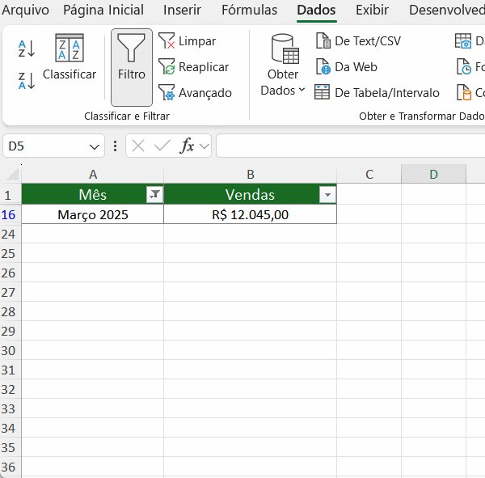Open the Arquivo tab
The image size is (485, 478).
click(x=25, y=10)
